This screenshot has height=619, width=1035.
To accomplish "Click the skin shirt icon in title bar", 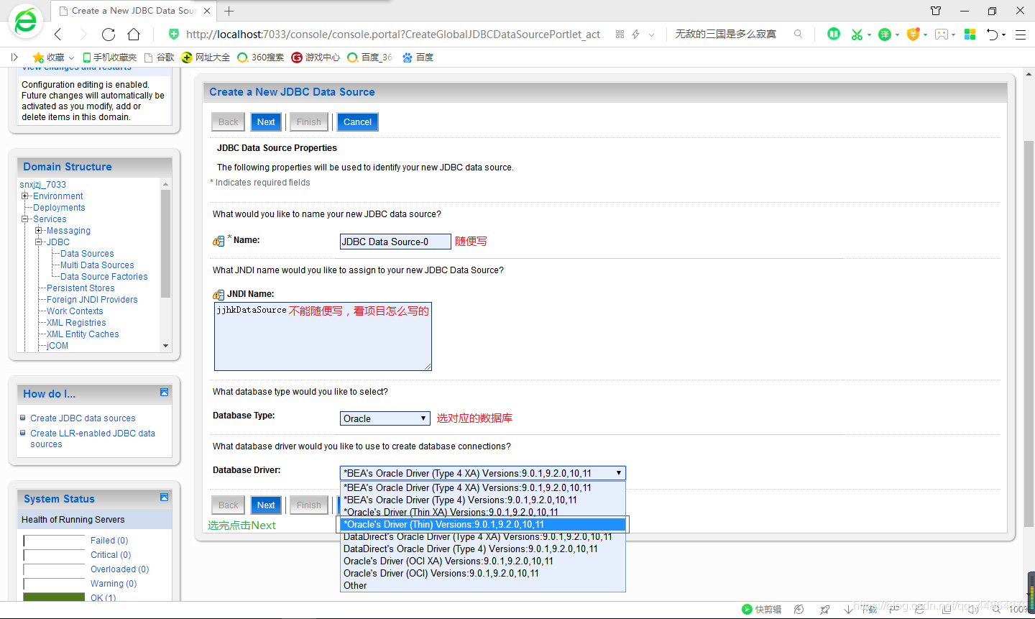I will tap(936, 11).
